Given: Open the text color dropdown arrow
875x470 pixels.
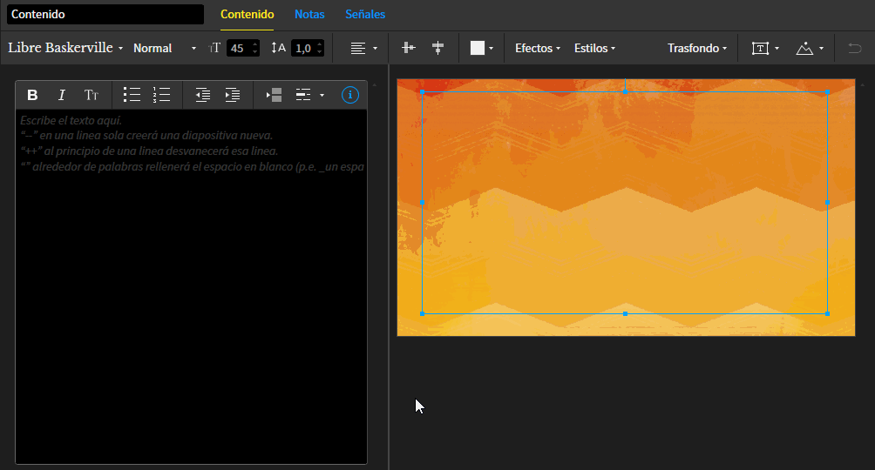Looking at the screenshot, I should [491, 49].
